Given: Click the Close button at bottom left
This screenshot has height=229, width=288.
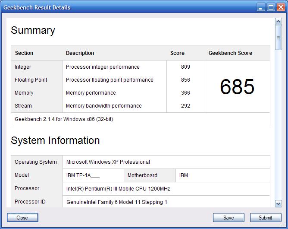Looking at the screenshot, I should click(22, 218).
